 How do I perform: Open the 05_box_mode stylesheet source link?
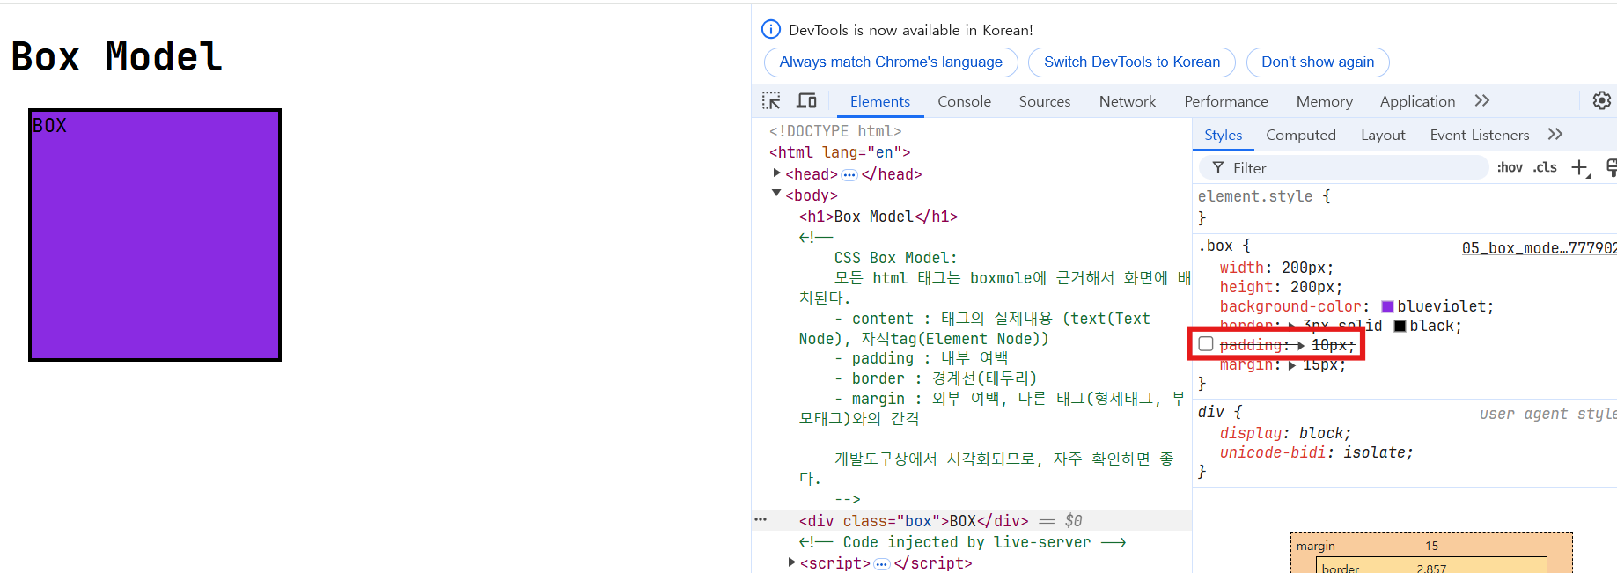coord(1539,248)
